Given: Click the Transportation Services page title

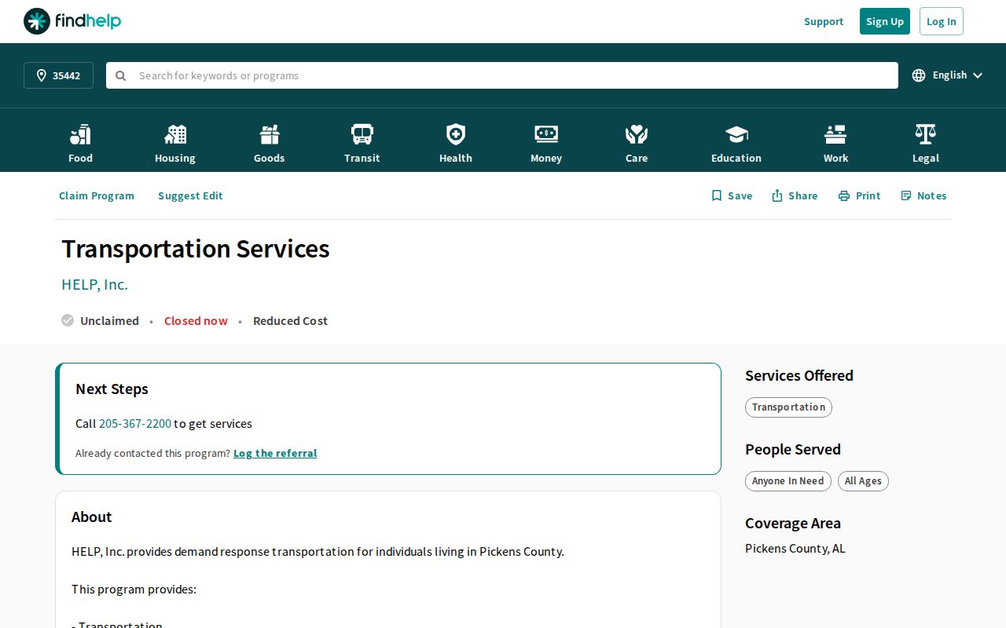Looking at the screenshot, I should pyautogui.click(x=196, y=249).
